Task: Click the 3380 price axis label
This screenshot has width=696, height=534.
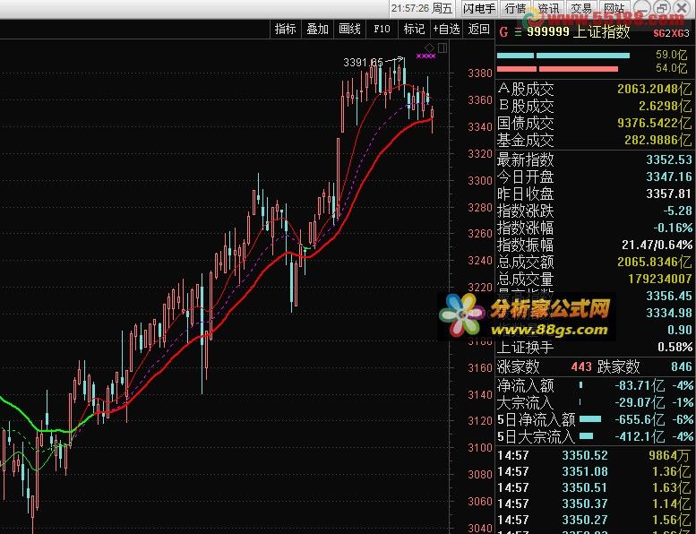Action: [480, 73]
